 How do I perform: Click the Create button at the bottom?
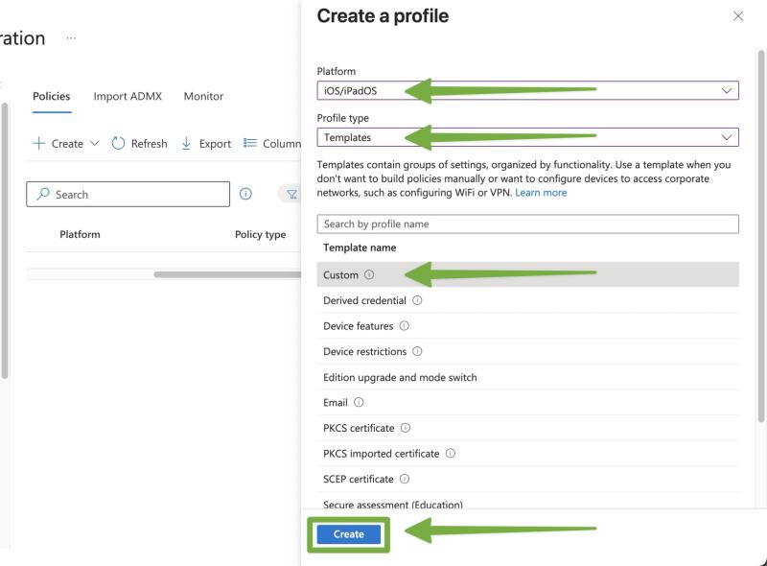(348, 534)
